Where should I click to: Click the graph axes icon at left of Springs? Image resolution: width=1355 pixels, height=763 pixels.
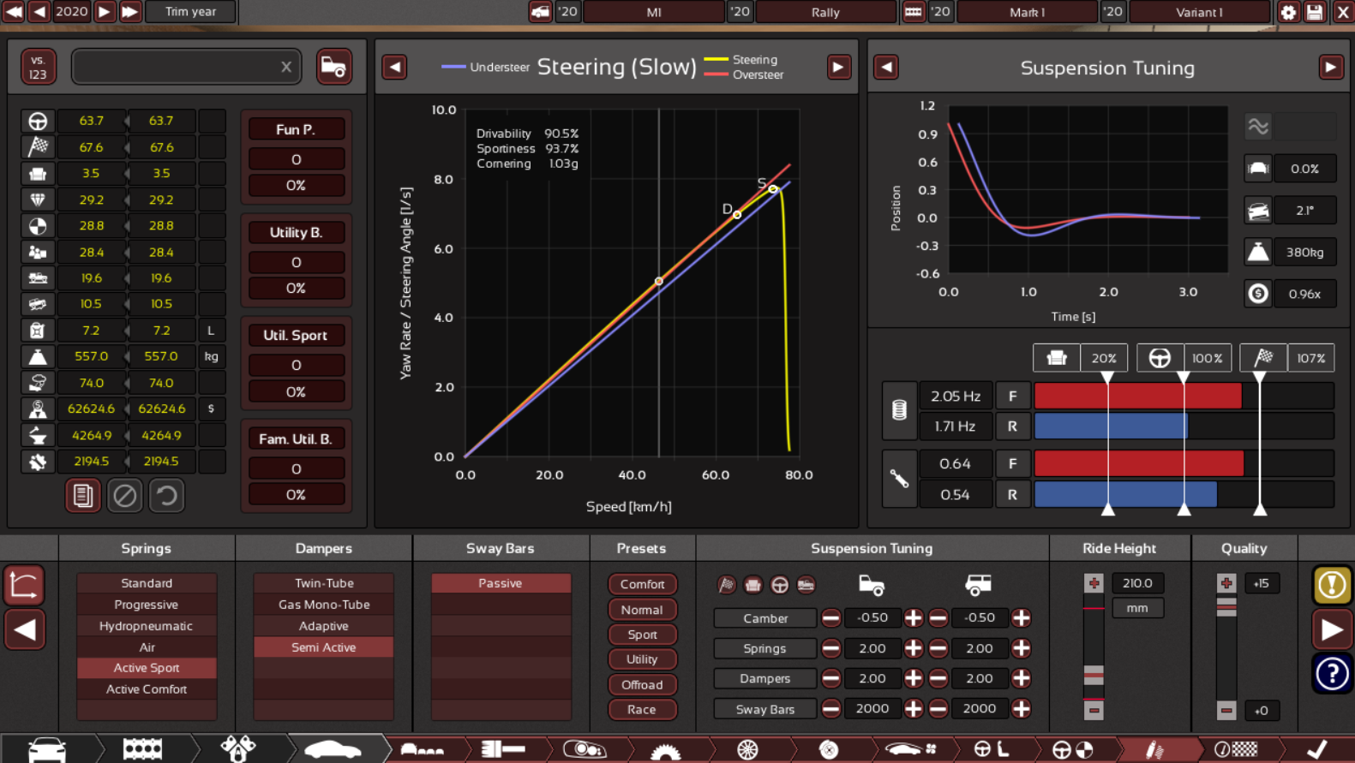[x=24, y=586]
